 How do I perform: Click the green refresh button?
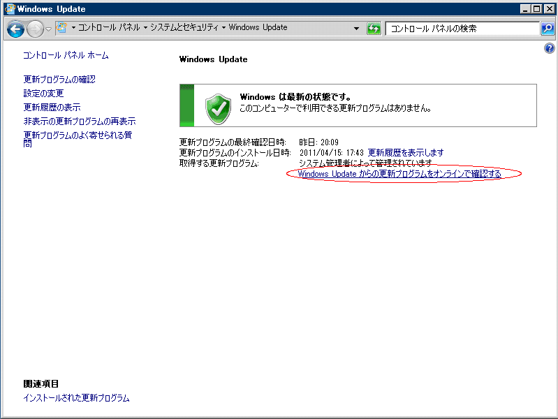pyautogui.click(x=374, y=29)
